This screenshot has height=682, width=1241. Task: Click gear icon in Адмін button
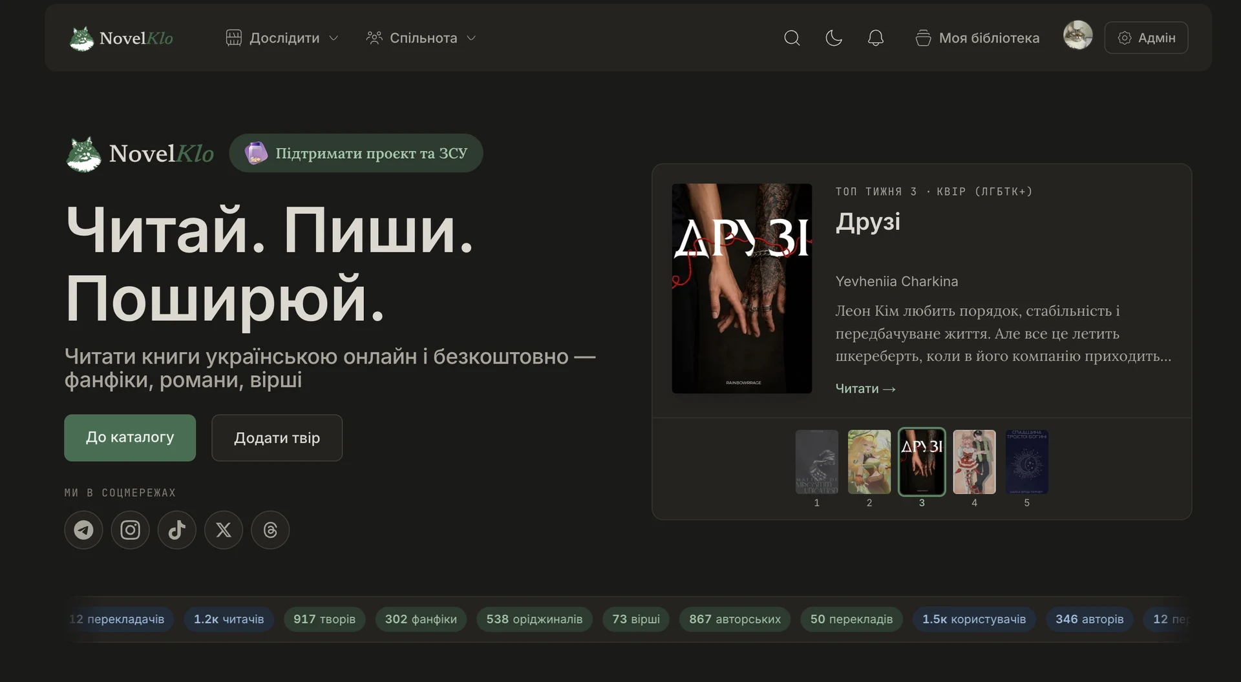click(x=1125, y=38)
